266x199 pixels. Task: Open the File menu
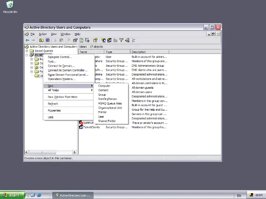click(32, 34)
